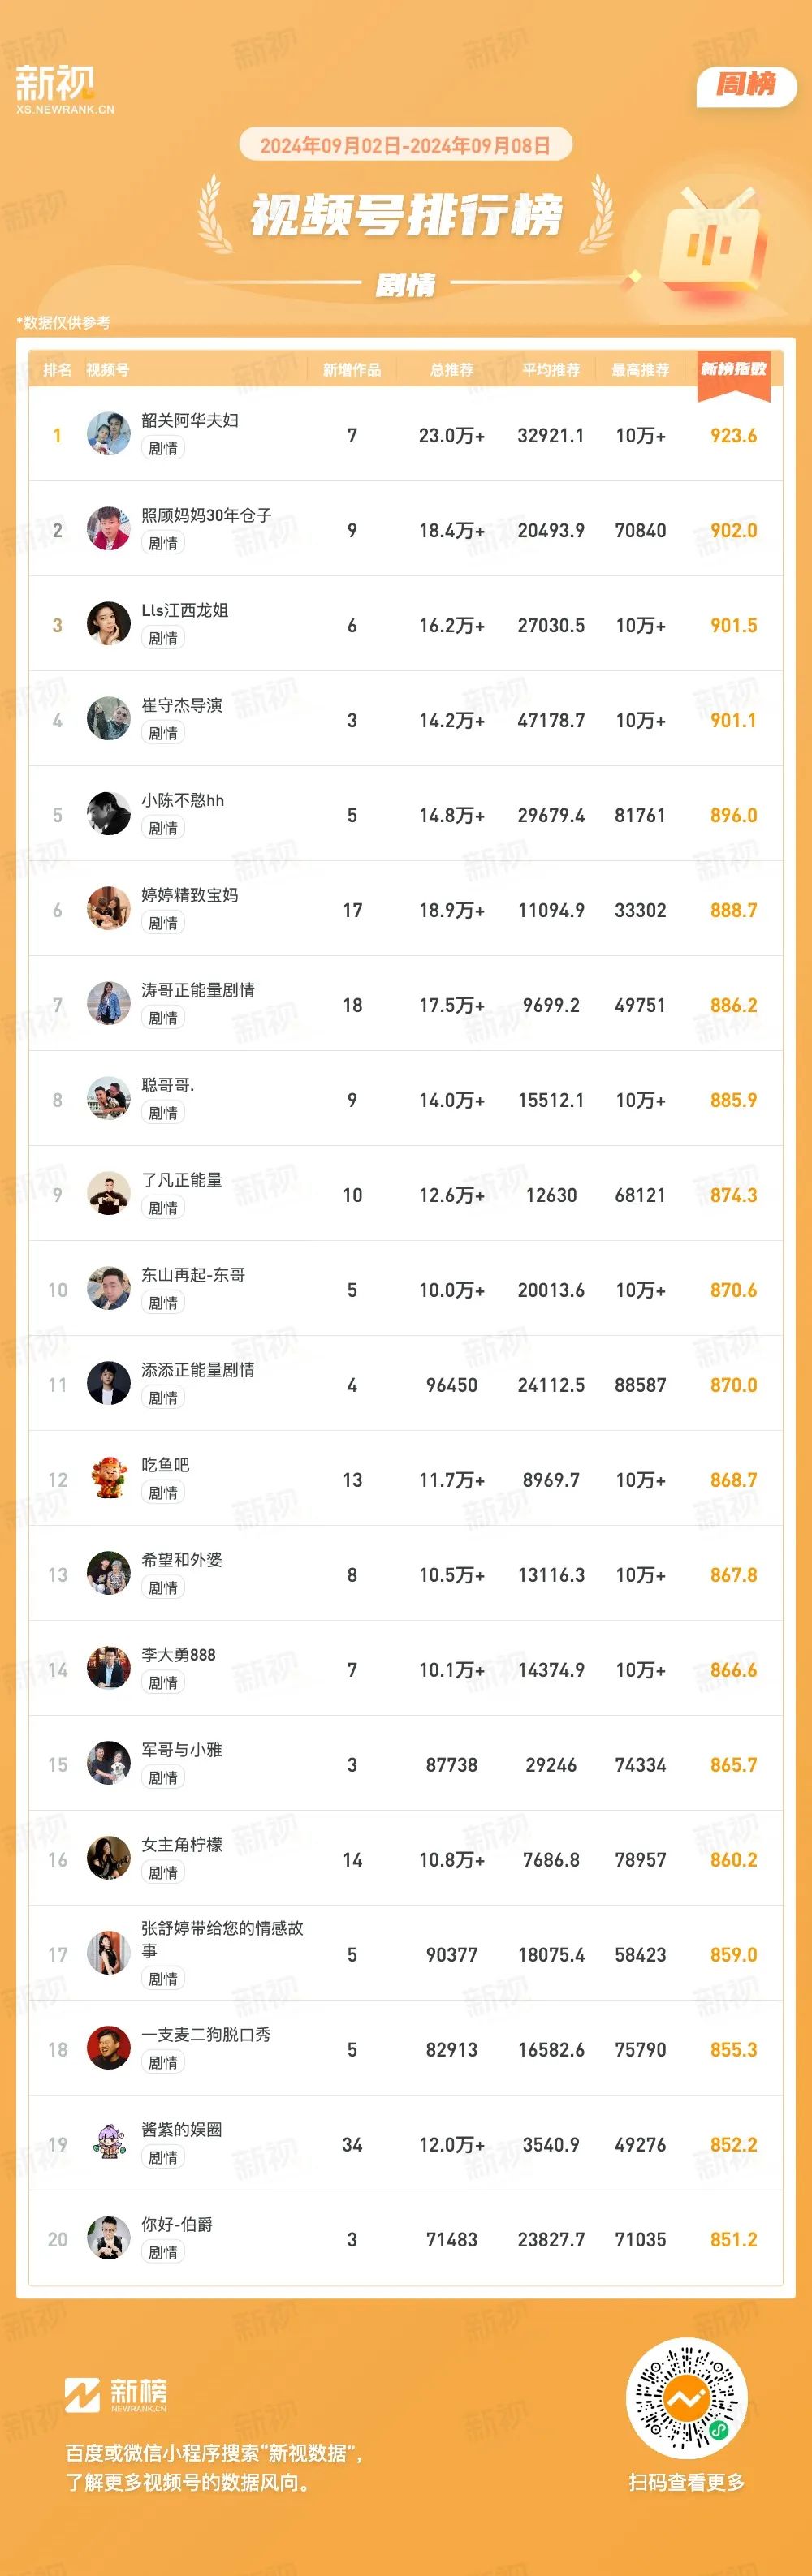Click the 最高推荐 column header

[640, 370]
